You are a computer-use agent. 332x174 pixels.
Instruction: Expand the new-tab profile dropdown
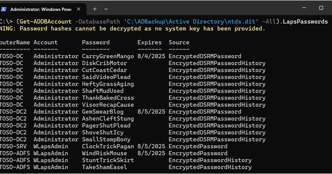coord(106,9)
